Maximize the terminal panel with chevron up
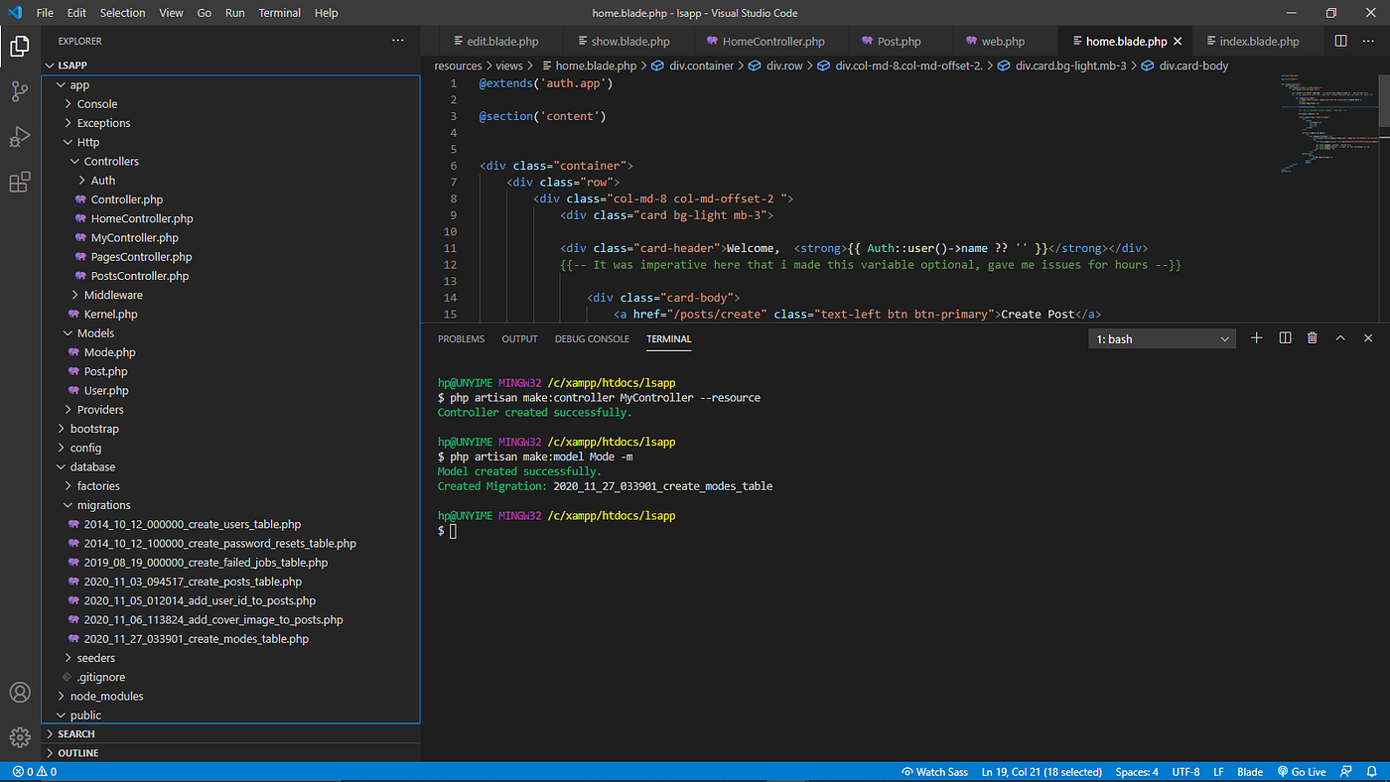 (x=1340, y=338)
